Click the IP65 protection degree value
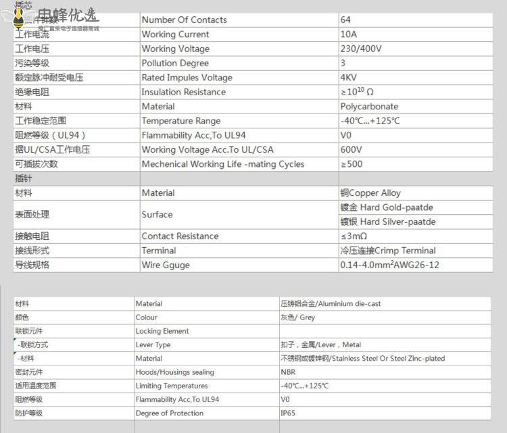This screenshot has width=507, height=433. tap(288, 413)
